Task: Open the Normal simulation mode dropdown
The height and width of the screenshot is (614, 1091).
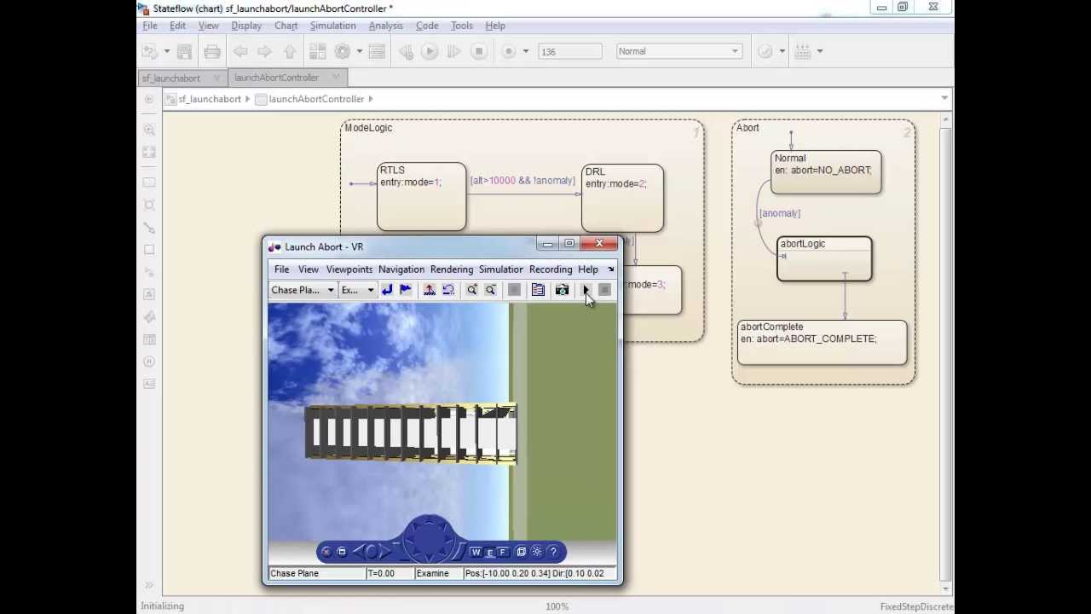Action: pyautogui.click(x=678, y=51)
